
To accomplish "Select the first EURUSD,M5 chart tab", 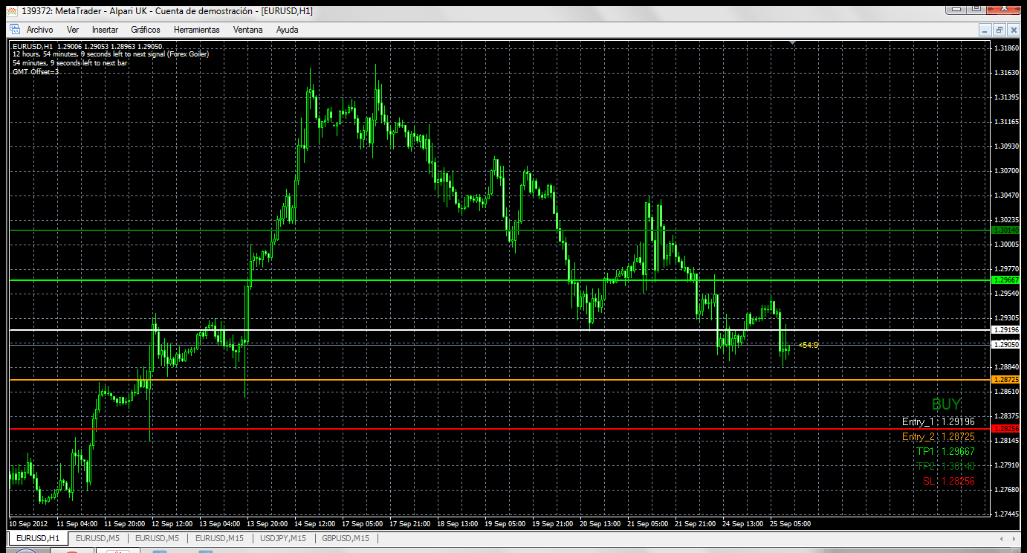I will (98, 538).
